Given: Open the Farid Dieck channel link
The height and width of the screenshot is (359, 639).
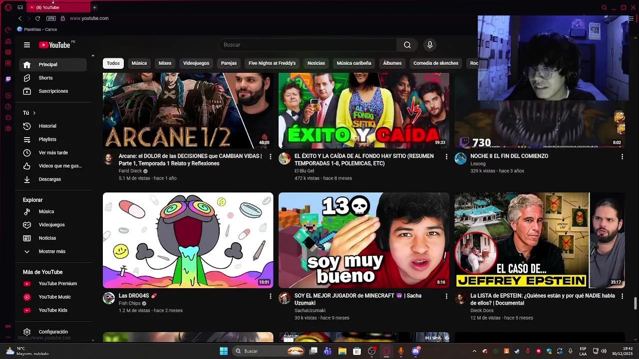Looking at the screenshot, I should click(130, 171).
